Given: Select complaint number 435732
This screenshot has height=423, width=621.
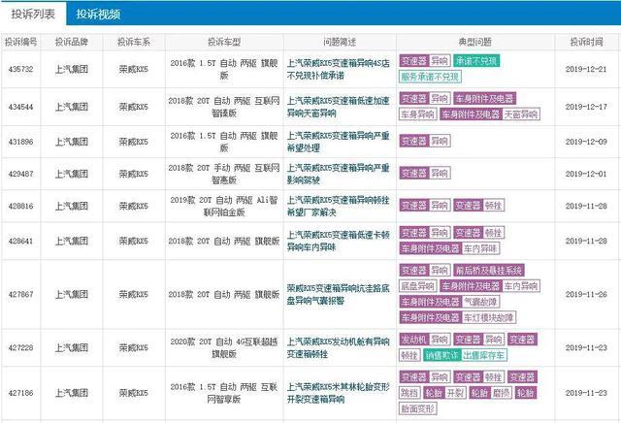Looking at the screenshot, I should pos(20,69).
